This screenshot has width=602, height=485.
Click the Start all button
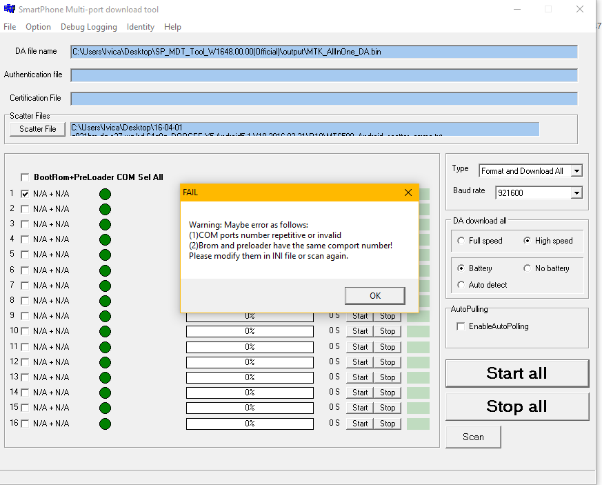pos(516,373)
